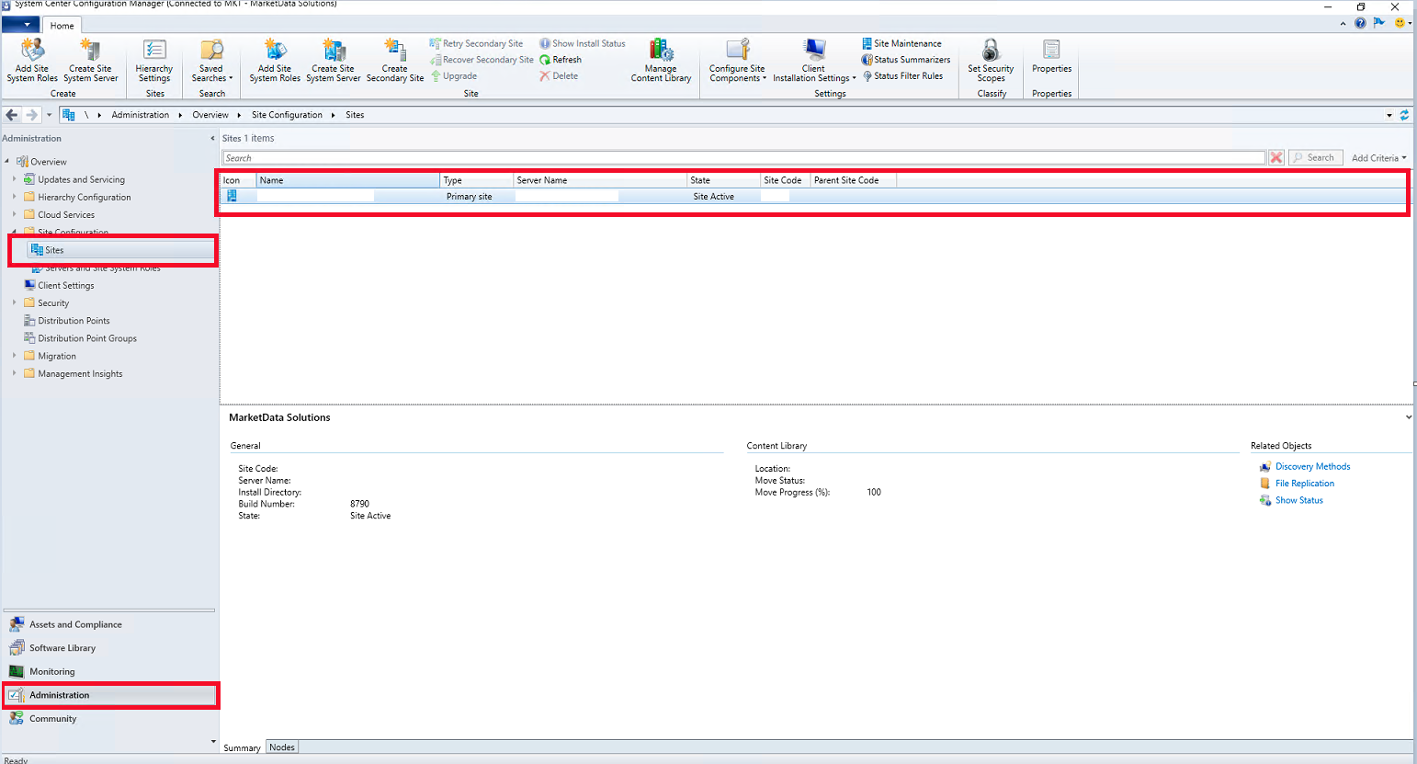The image size is (1417, 764).
Task: Open the application menu button
Action: click(20, 25)
